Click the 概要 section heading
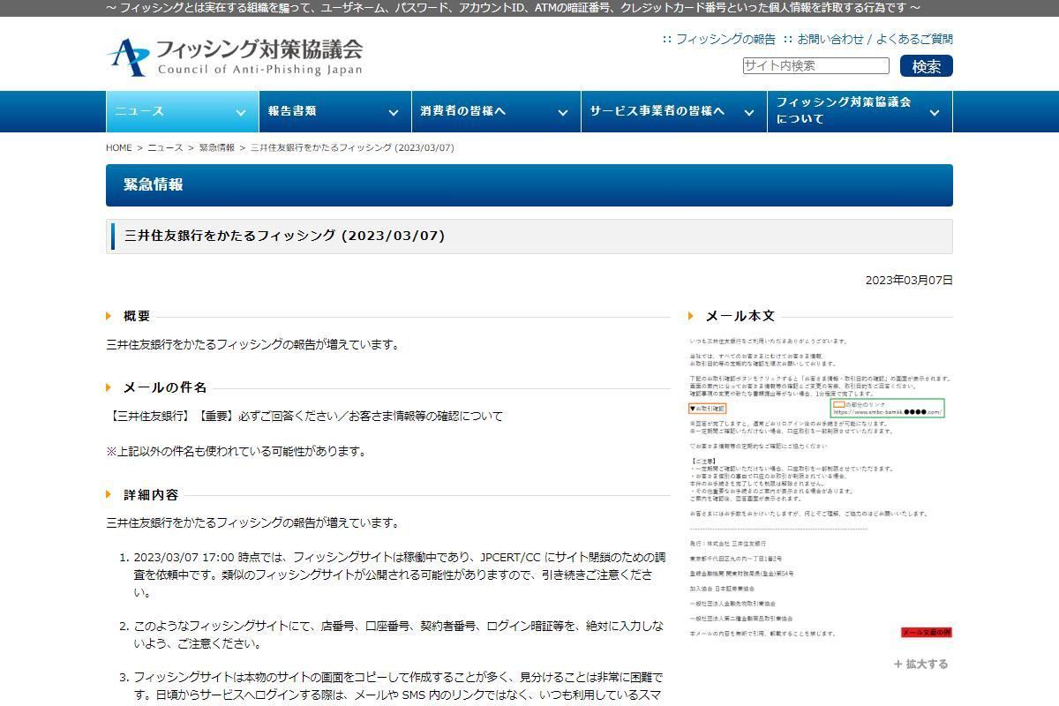This screenshot has height=706, width=1059. [137, 316]
